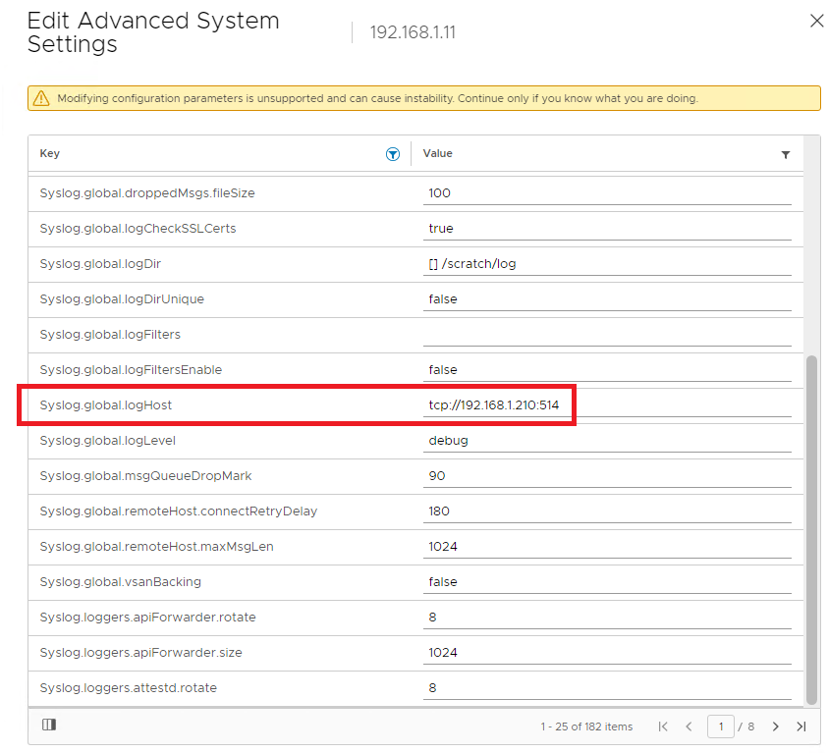Click the filter icon on the Key column
This screenshot has width=828, height=753.
coord(393,154)
